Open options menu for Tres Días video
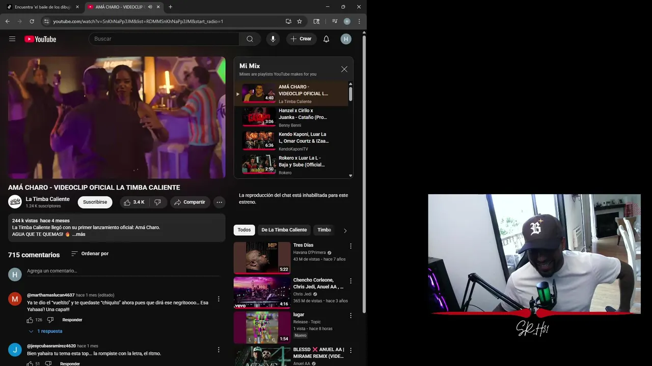Screen dimensions: 652x366 (x=350, y=246)
